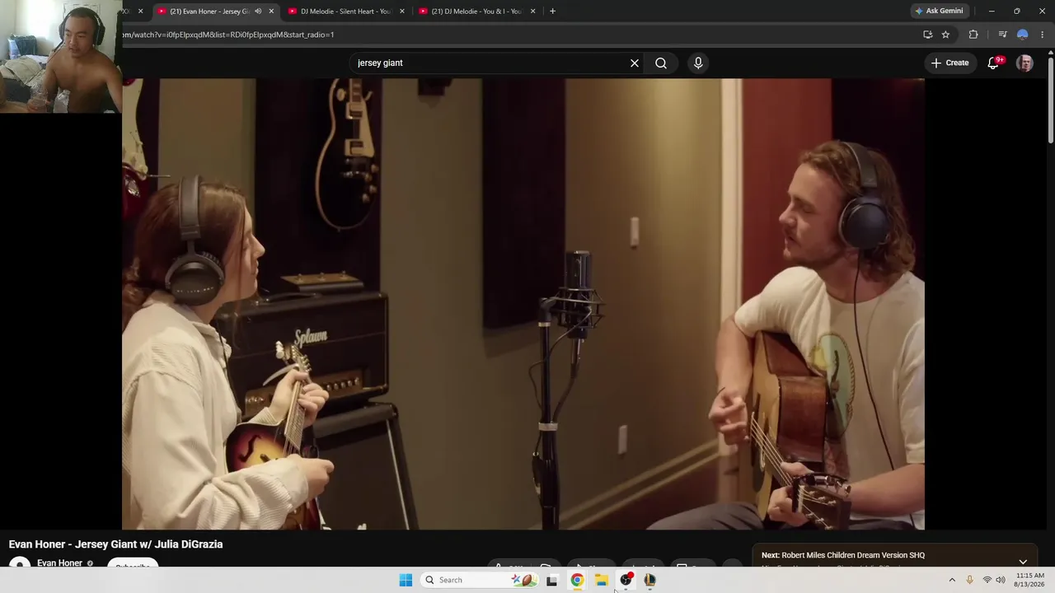Start voice search with the microphone
The height and width of the screenshot is (593, 1055).
pyautogui.click(x=698, y=63)
